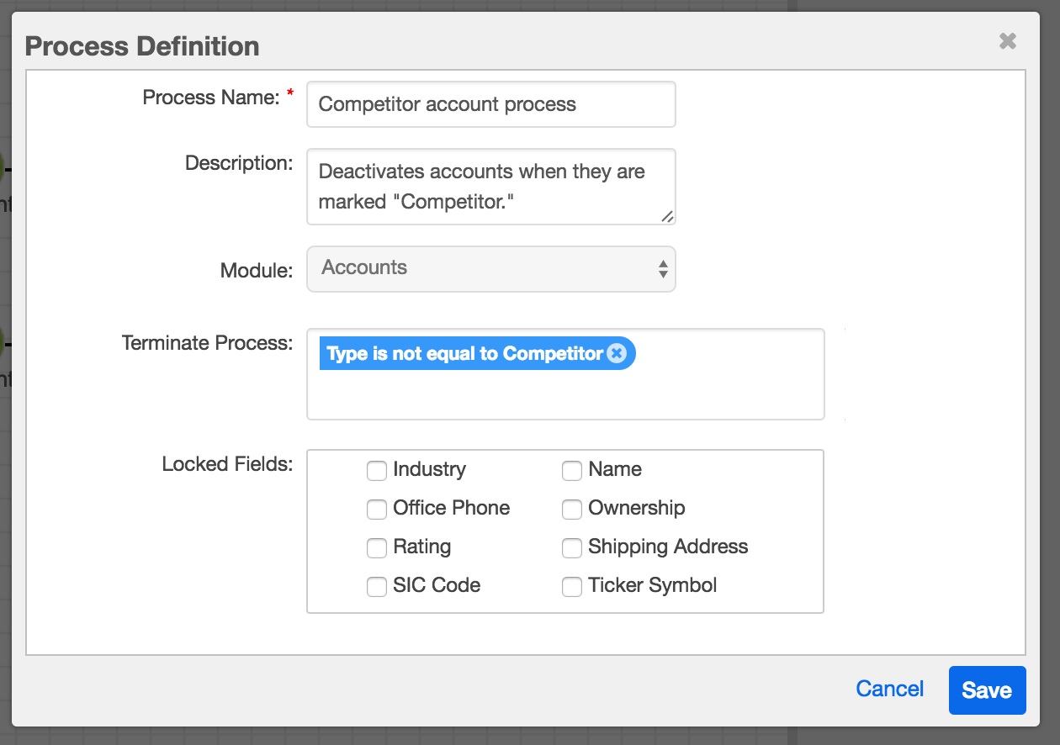This screenshot has width=1060, height=745.
Task: Enable the Ticker Symbol checkbox
Action: pos(572,586)
